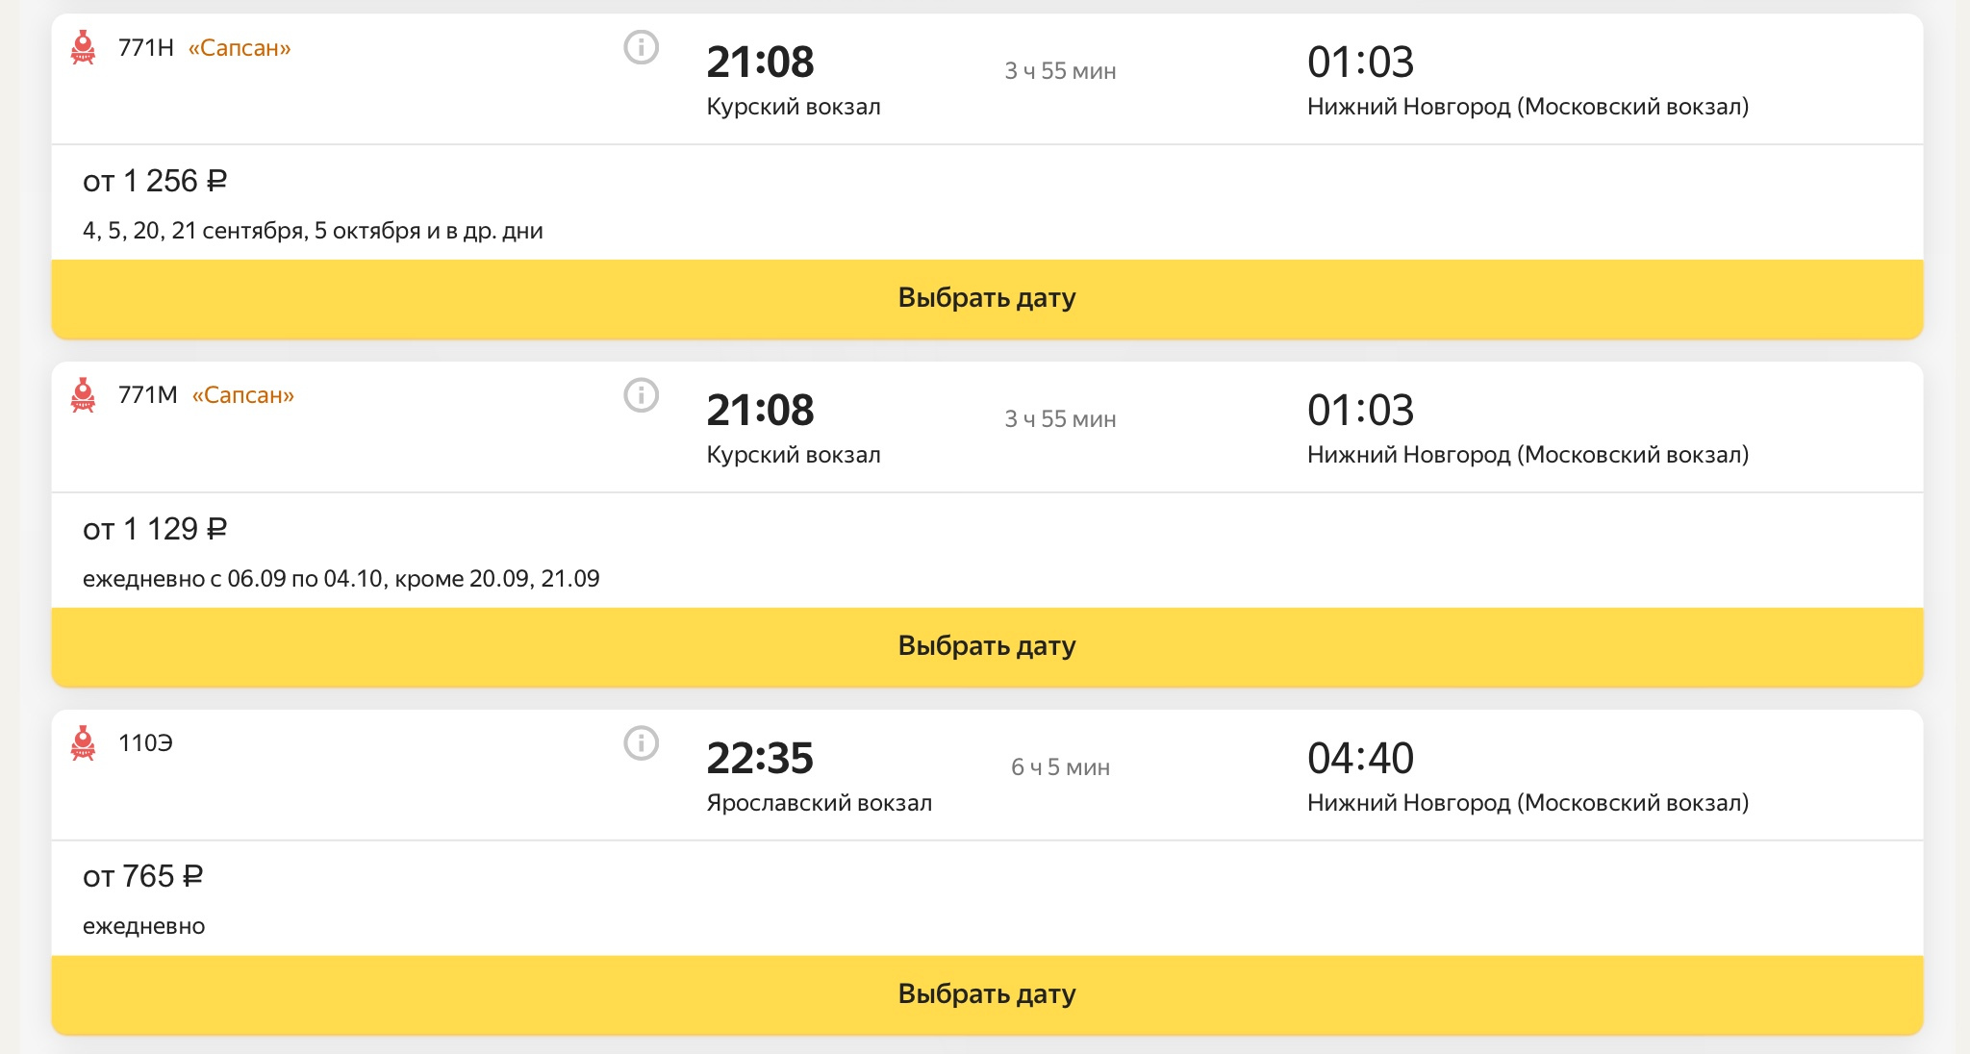This screenshot has width=1970, height=1054.
Task: Click the price "от 1 256 ₽"
Action: click(x=155, y=181)
